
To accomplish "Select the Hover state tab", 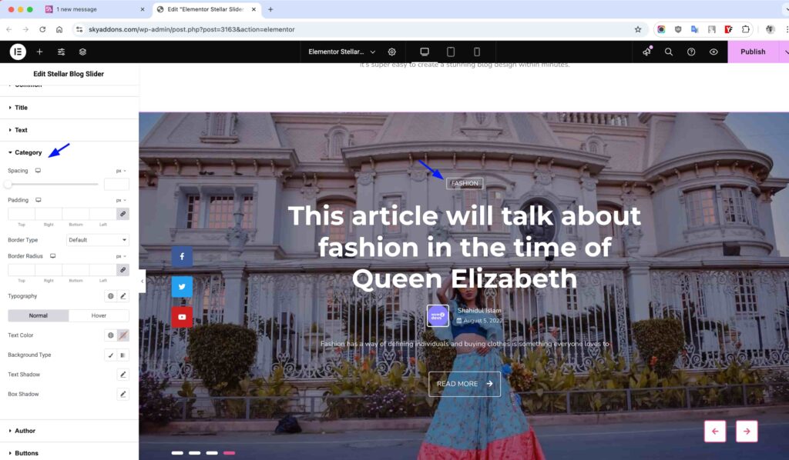I will click(x=99, y=316).
